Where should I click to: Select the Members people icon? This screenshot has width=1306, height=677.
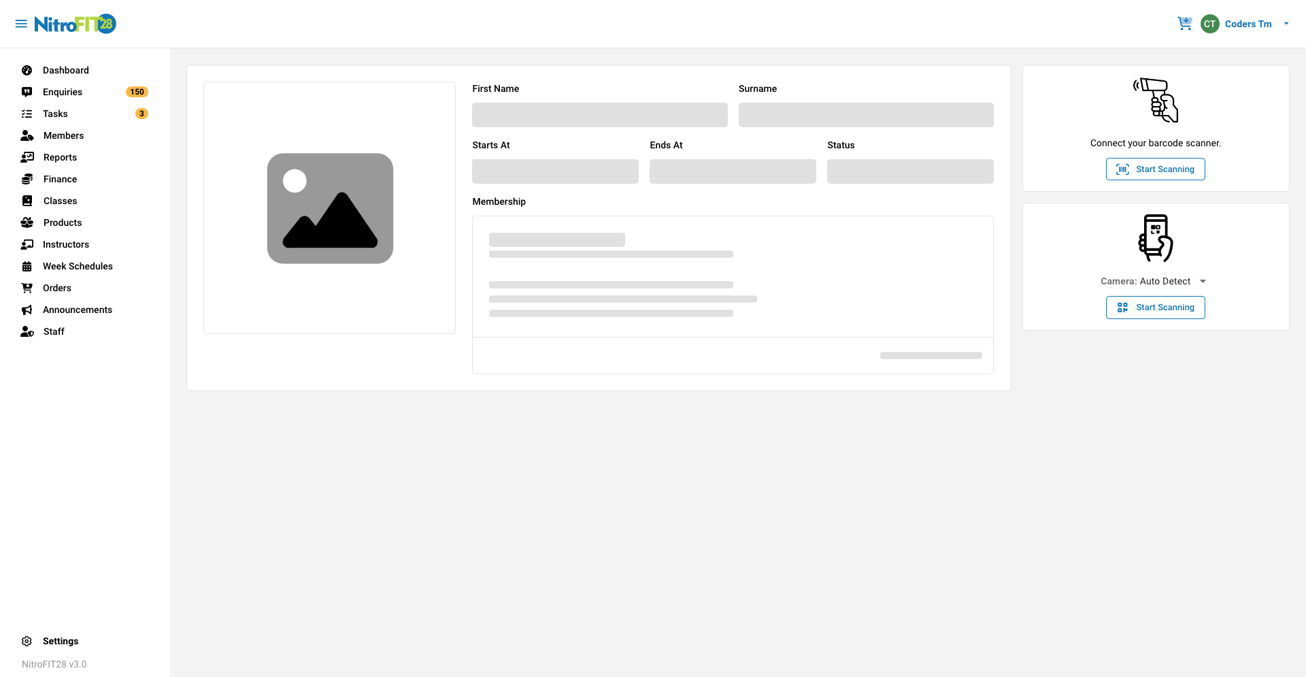point(27,135)
